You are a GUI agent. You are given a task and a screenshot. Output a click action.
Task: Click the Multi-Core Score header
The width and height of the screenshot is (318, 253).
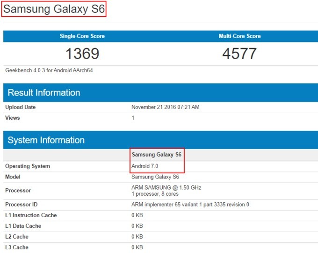[239, 36]
